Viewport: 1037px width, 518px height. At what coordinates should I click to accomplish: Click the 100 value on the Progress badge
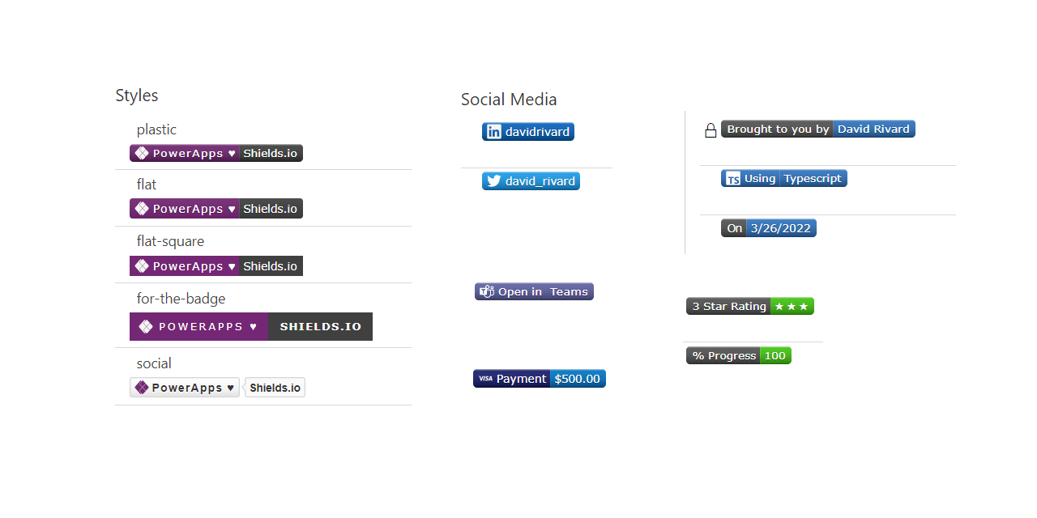775,355
